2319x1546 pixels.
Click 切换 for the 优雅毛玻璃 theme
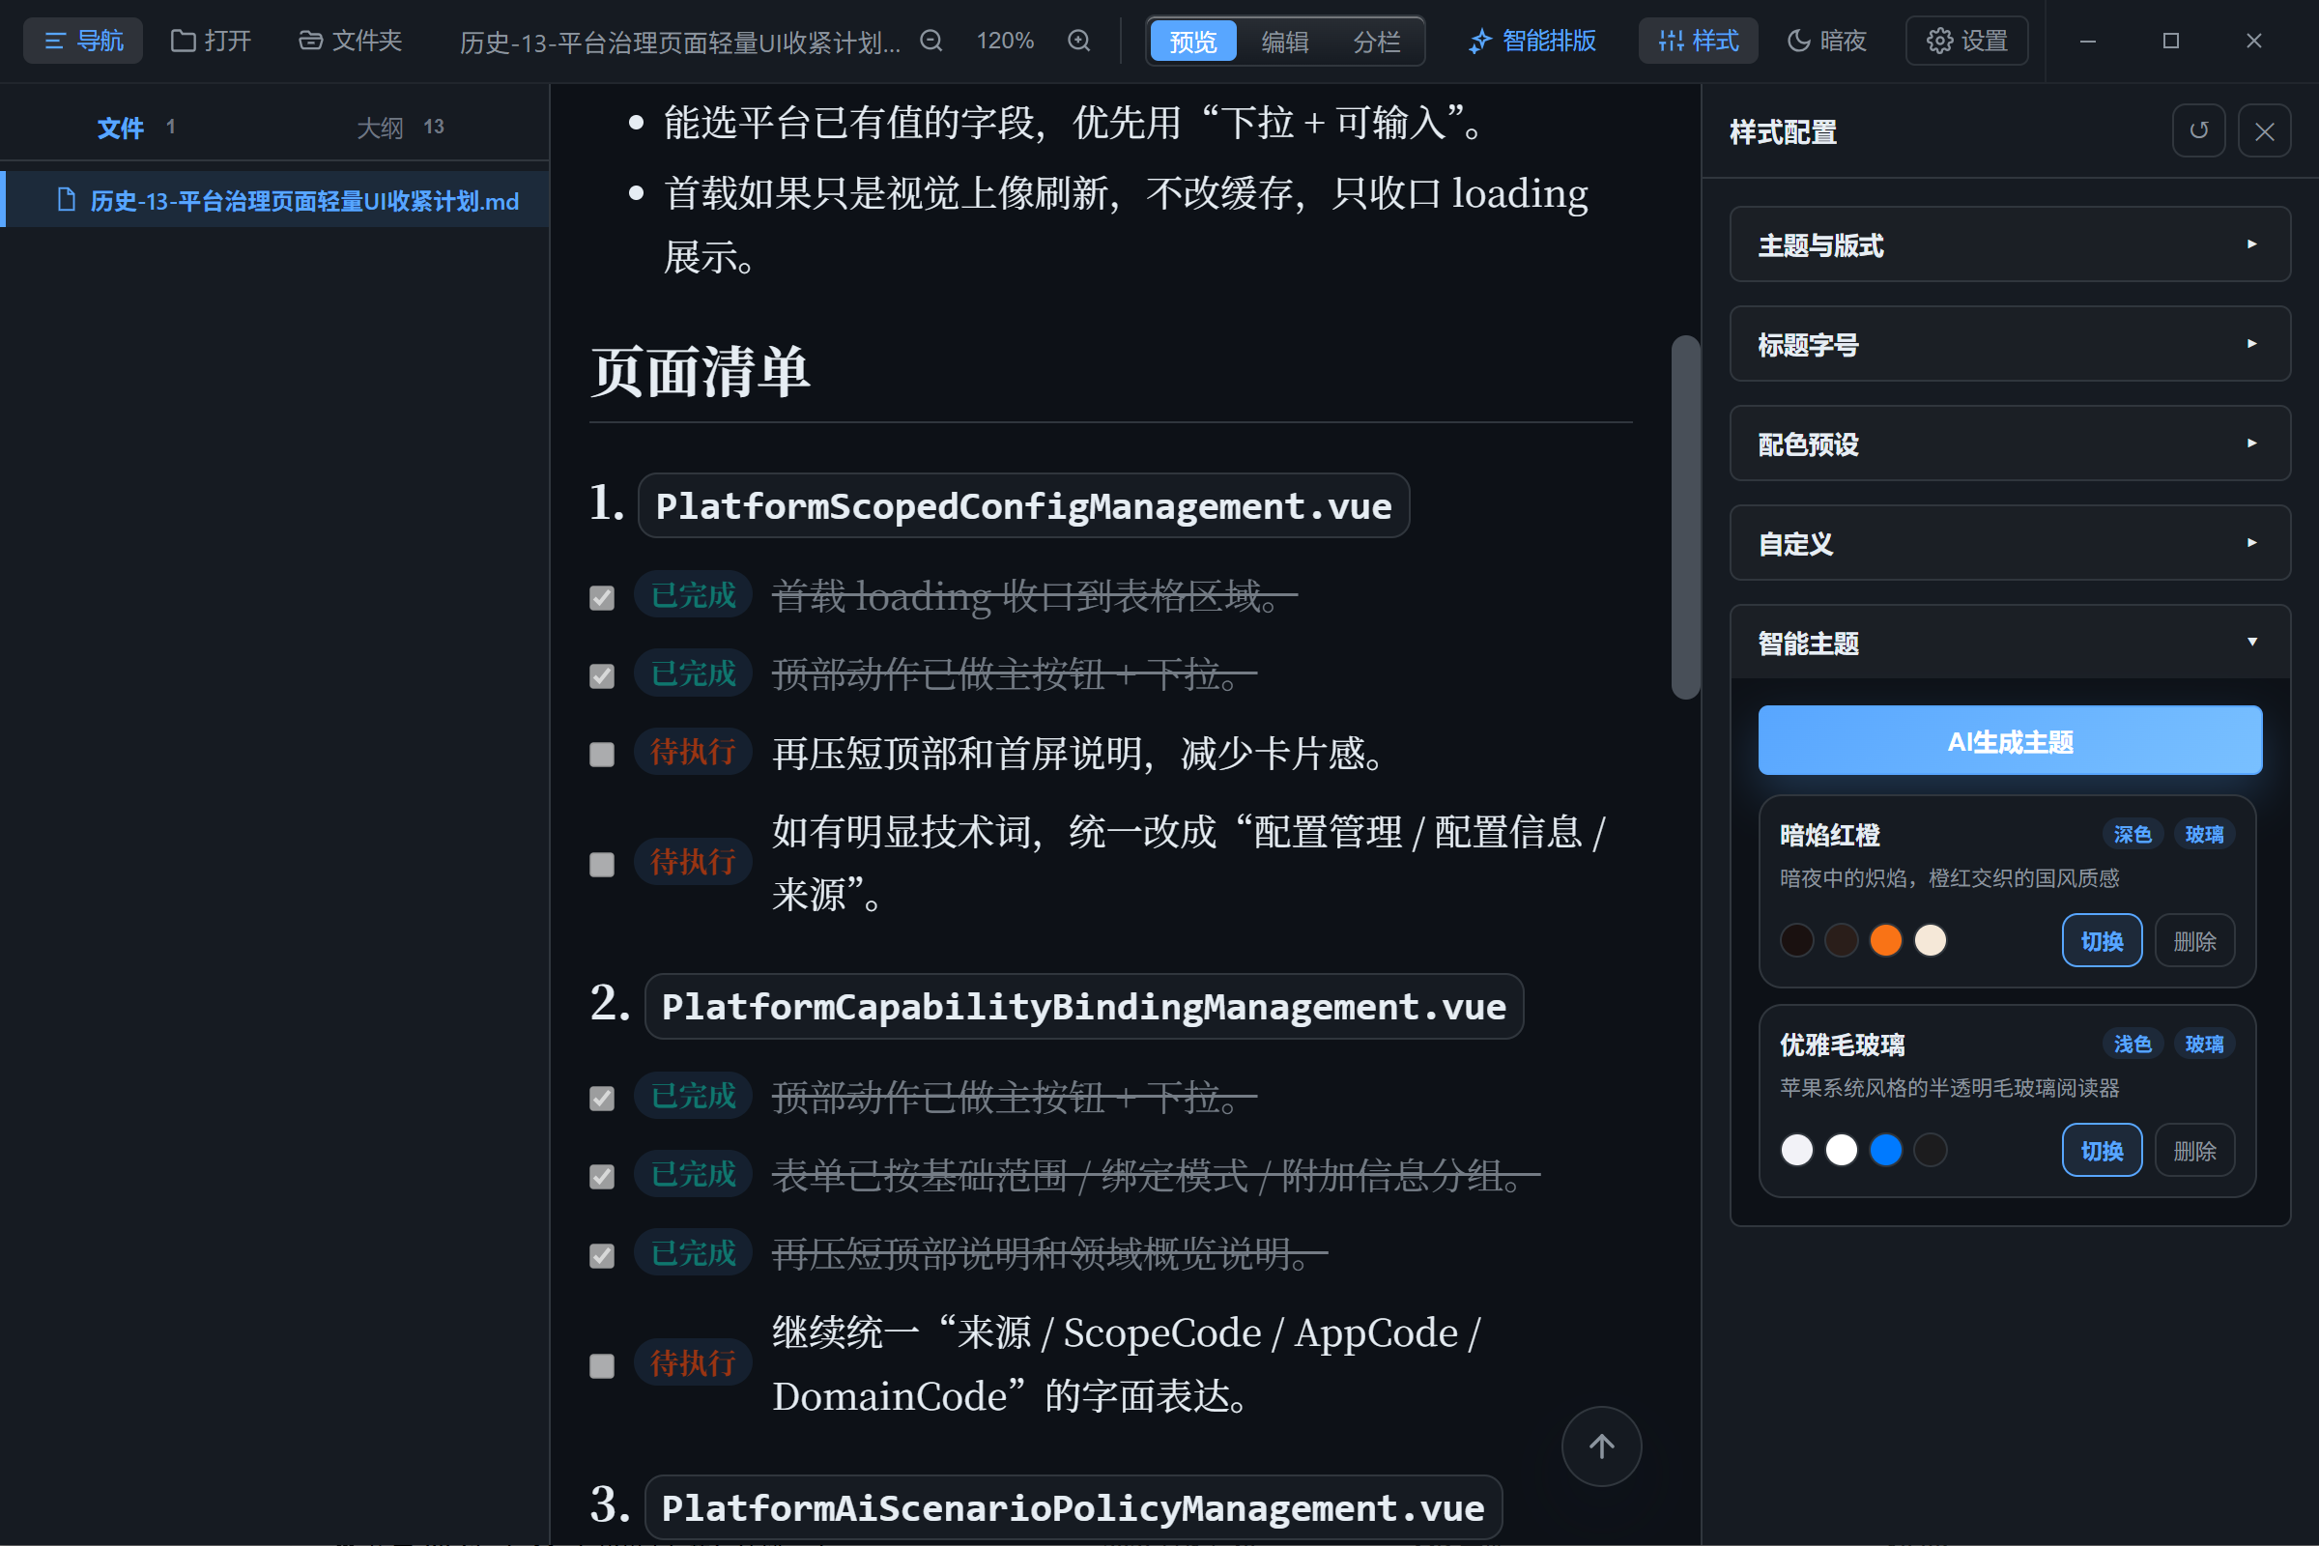(2101, 1150)
